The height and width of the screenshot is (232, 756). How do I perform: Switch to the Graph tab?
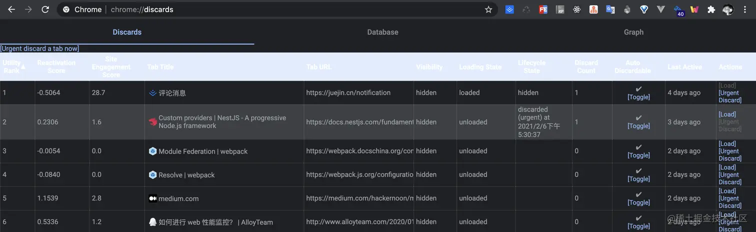[633, 32]
